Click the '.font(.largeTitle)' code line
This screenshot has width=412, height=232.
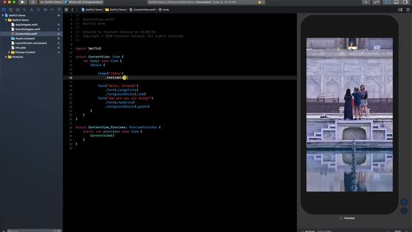(122, 90)
